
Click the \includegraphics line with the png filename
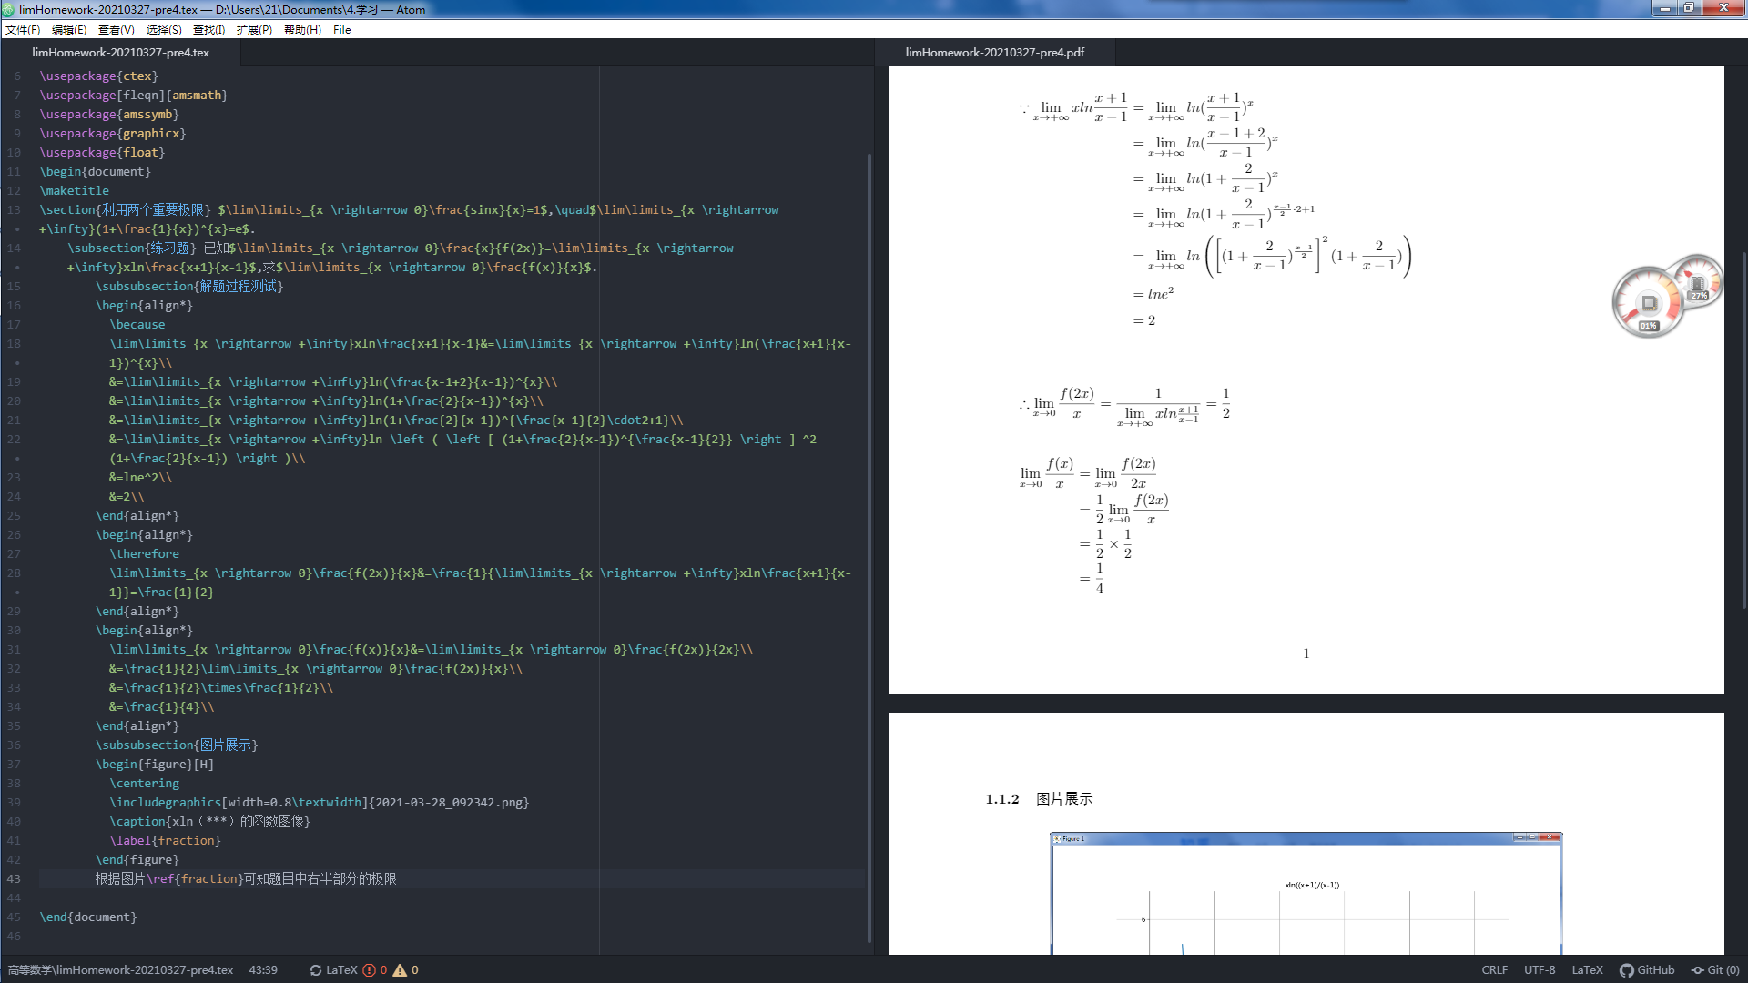320,803
